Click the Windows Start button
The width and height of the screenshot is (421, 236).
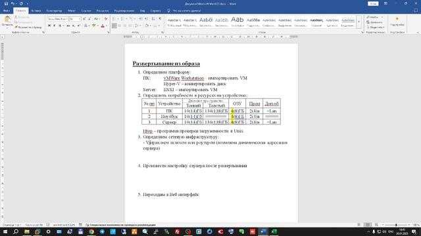[5, 231]
